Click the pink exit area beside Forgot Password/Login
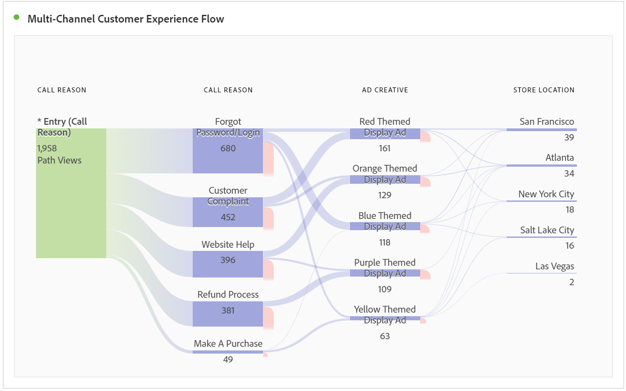This screenshot has width=626, height=391. coord(268,159)
